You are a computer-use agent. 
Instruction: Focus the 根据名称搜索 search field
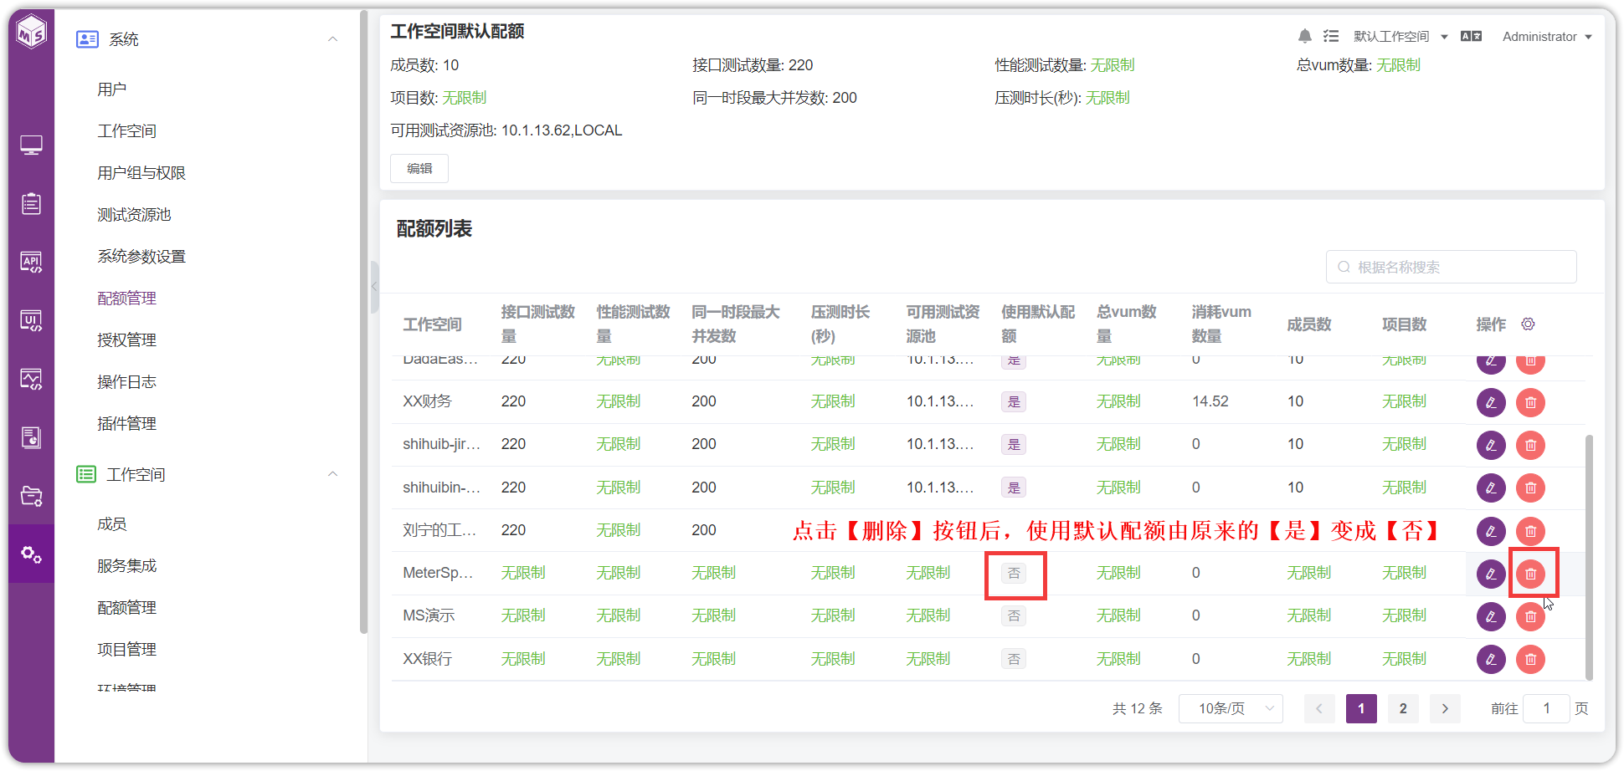[x=1451, y=267]
